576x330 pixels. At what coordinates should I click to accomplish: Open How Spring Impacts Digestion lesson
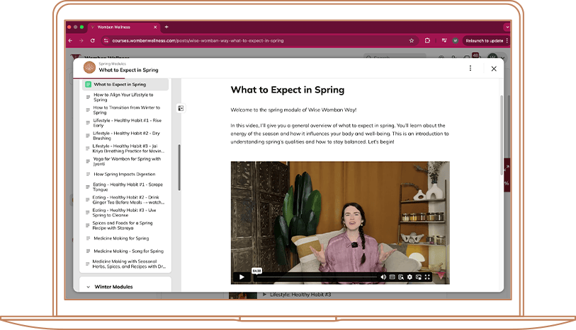pos(125,175)
